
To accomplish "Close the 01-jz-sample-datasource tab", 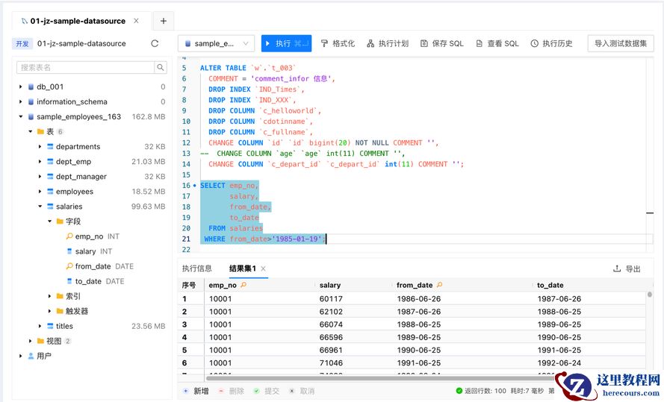I will 136,21.
